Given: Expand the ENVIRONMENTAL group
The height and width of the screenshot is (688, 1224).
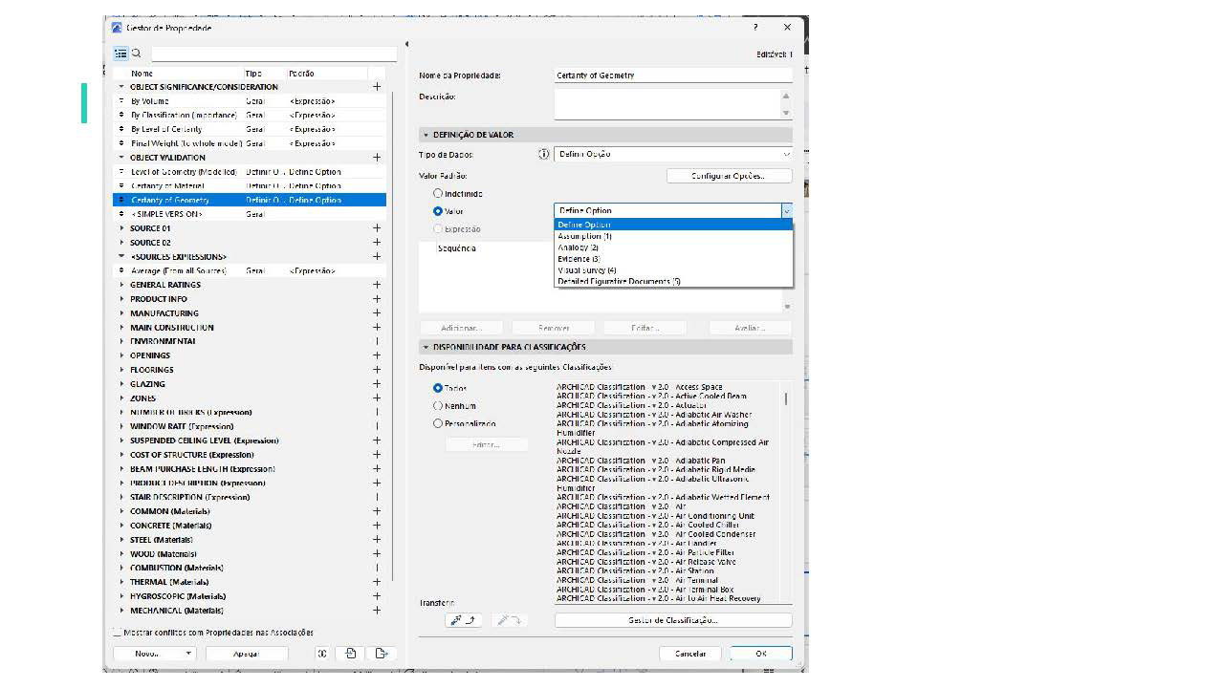Looking at the screenshot, I should [x=121, y=341].
